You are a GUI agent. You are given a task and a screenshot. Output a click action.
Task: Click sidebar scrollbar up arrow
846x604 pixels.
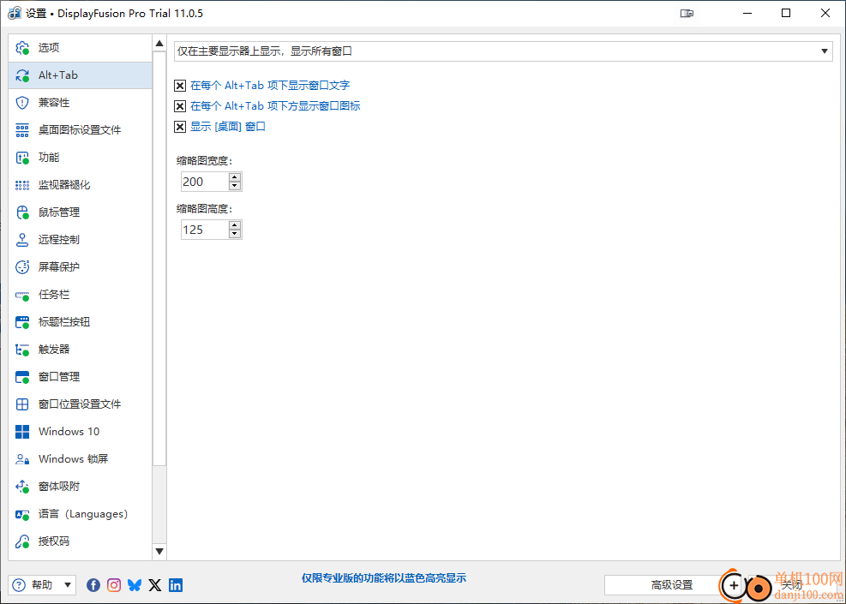[159, 43]
